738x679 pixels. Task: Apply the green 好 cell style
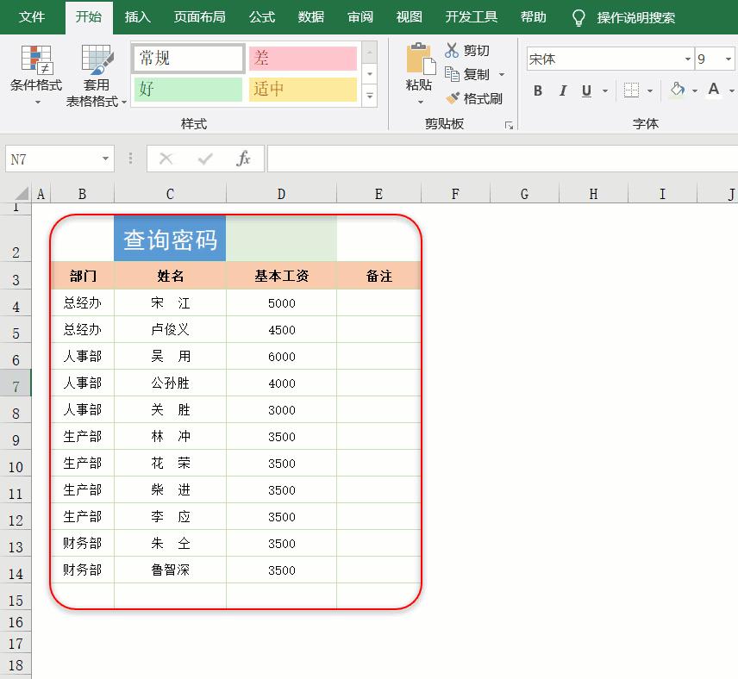pyautogui.click(x=187, y=90)
